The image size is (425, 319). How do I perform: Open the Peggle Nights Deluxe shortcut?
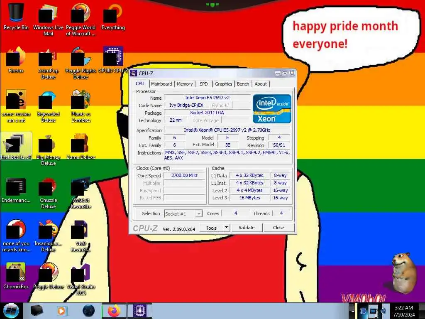[x=81, y=63]
